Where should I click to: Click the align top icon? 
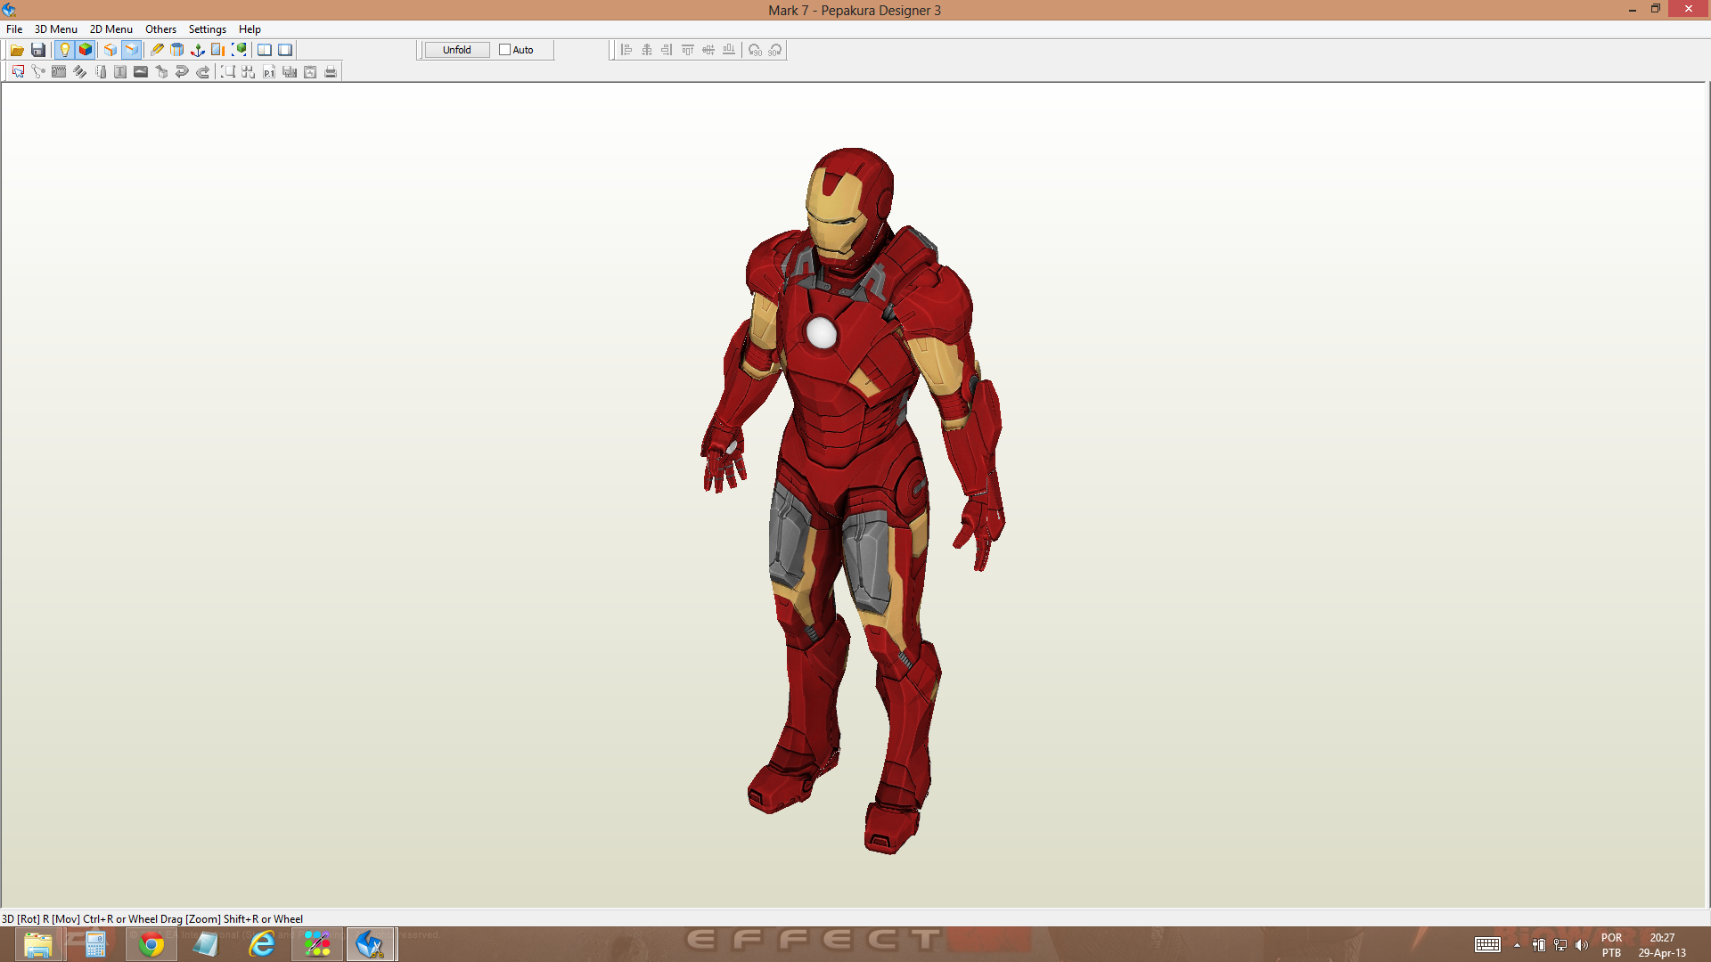click(x=688, y=50)
